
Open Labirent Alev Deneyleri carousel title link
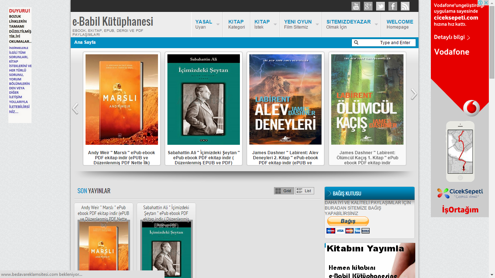[x=285, y=158]
